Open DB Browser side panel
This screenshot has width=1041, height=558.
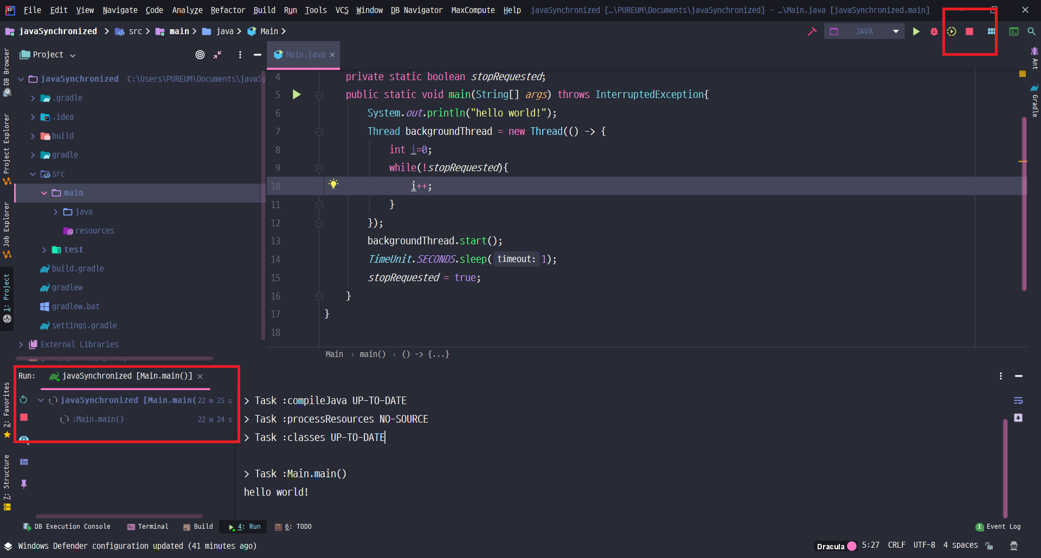(7, 73)
